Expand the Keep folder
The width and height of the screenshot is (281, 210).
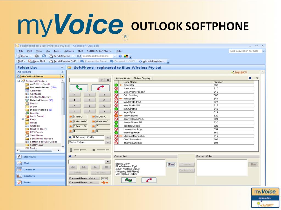tap(23, 119)
